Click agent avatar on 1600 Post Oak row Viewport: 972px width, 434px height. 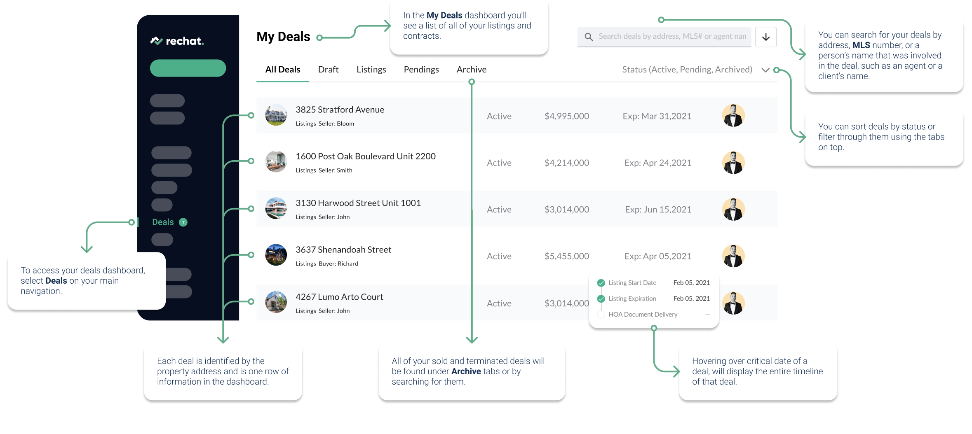pyautogui.click(x=733, y=162)
